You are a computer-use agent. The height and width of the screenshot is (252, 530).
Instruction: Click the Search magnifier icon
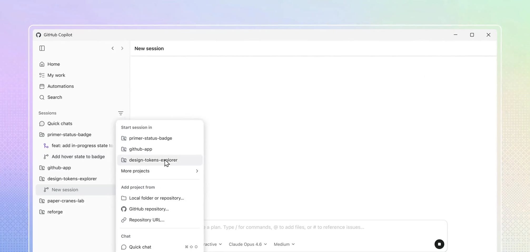42,97
